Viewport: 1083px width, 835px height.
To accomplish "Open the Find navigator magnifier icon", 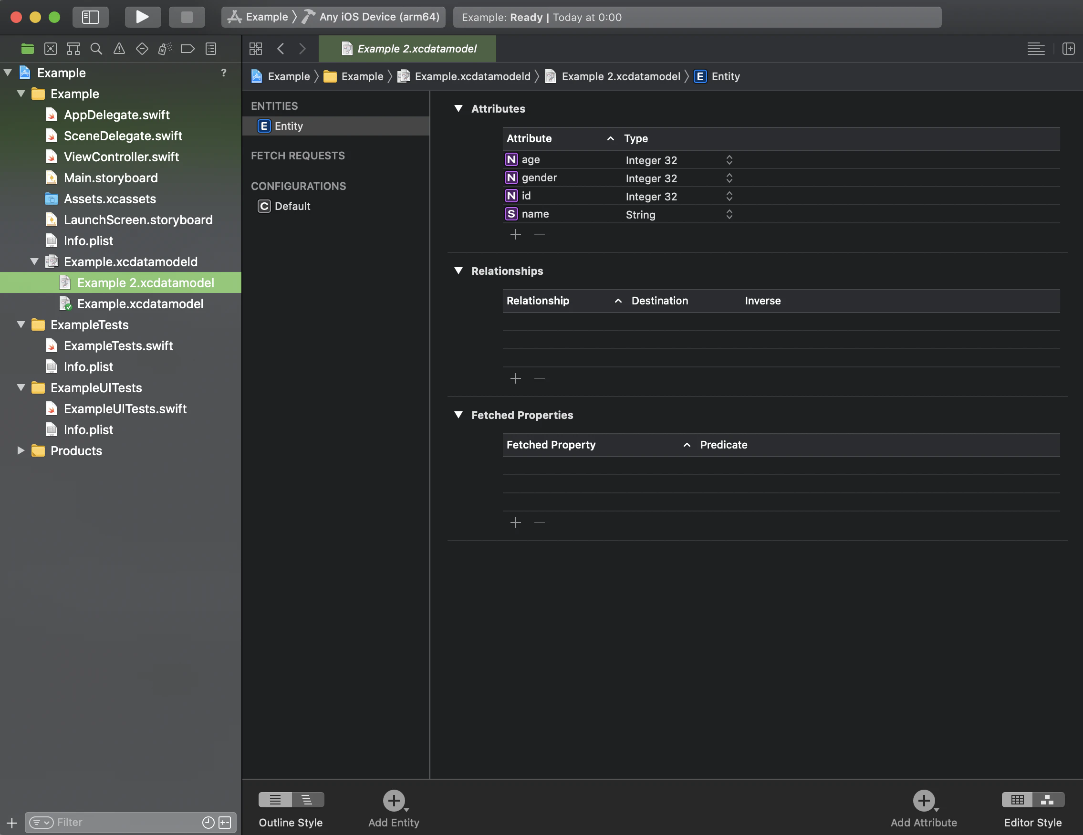I will click(96, 49).
